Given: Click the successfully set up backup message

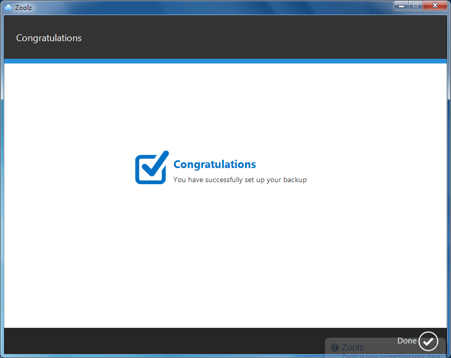Looking at the screenshot, I should click(240, 180).
